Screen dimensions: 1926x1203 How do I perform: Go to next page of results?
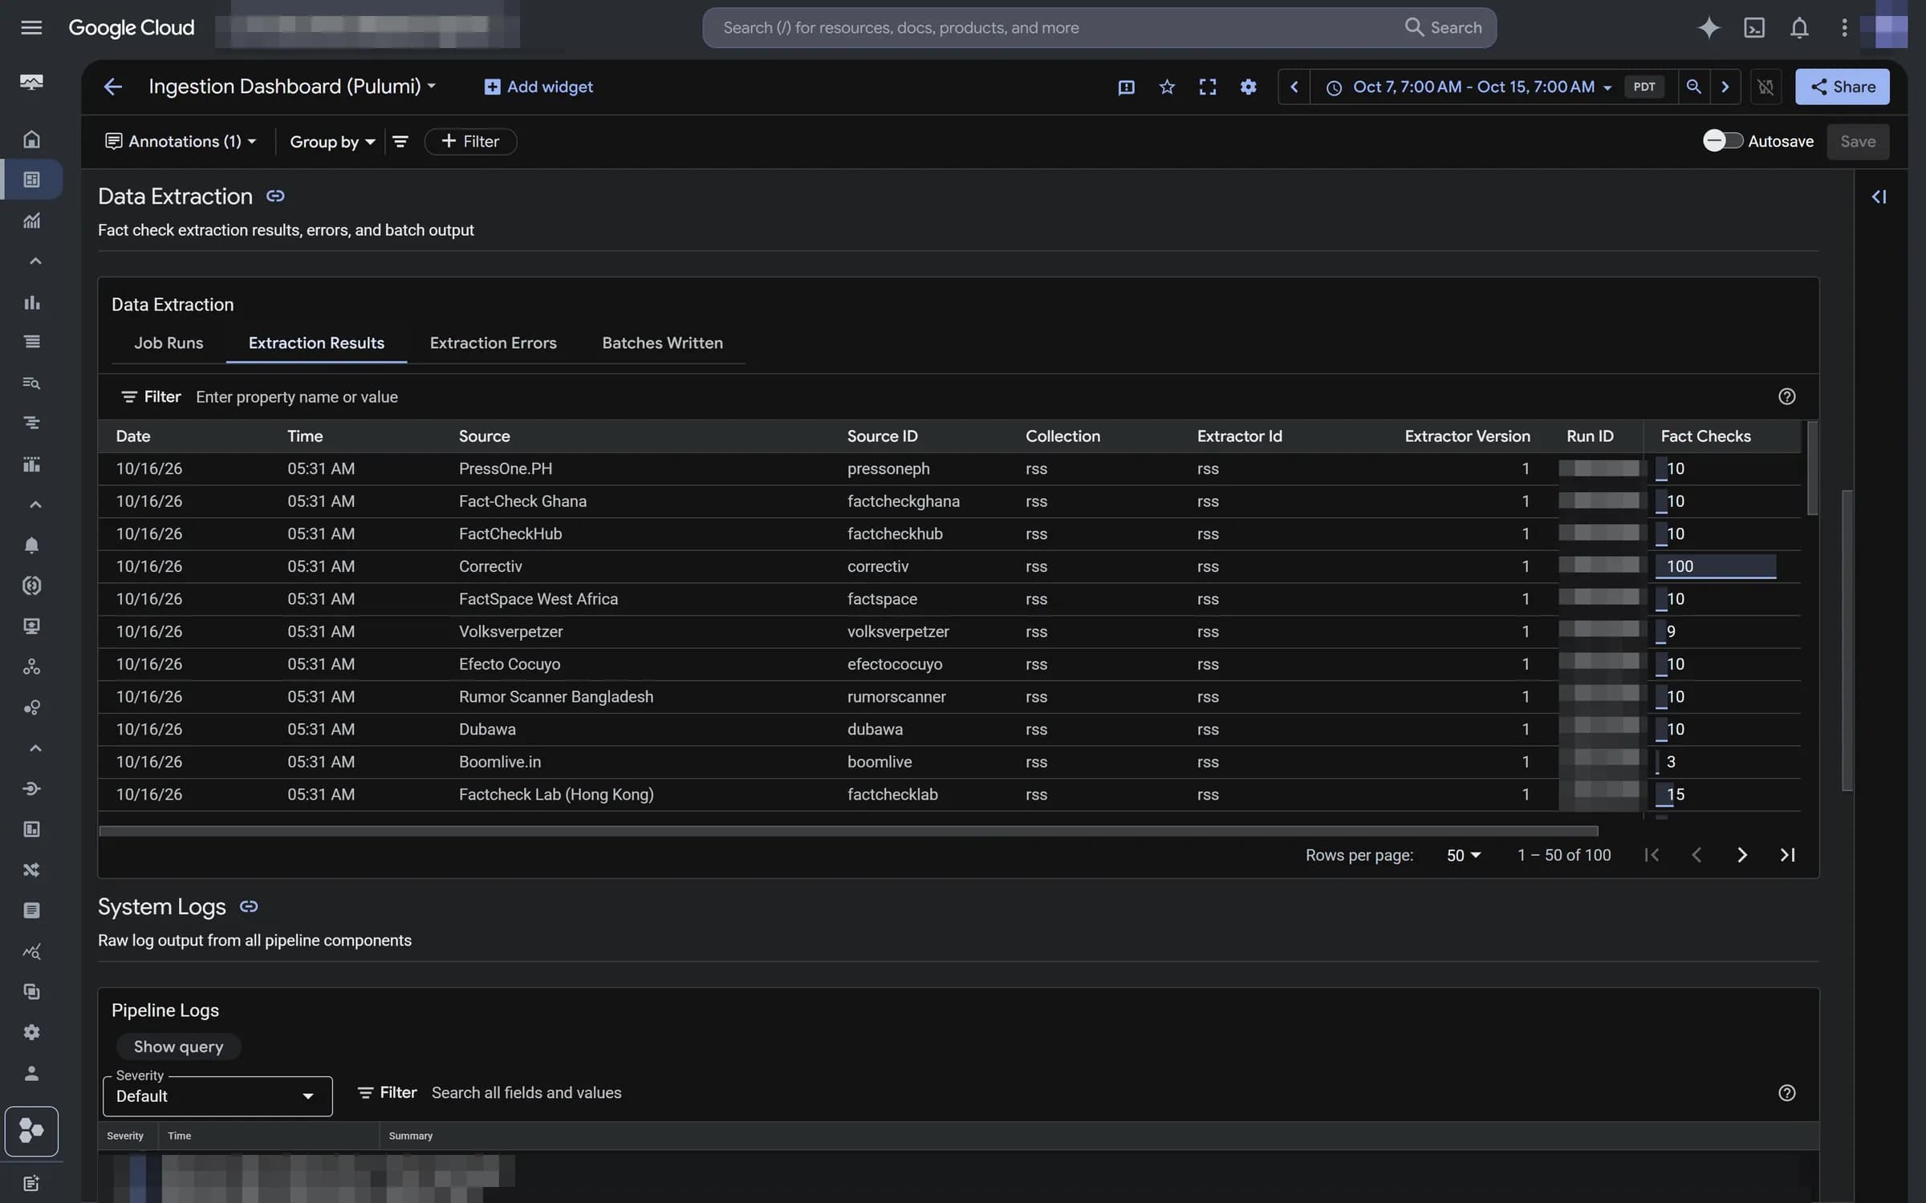point(1741,855)
